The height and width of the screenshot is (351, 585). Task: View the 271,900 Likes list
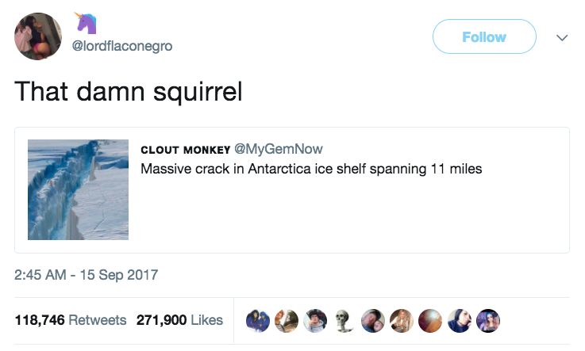(179, 320)
